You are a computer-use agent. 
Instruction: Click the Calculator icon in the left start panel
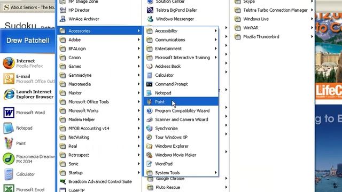[x=9, y=174]
